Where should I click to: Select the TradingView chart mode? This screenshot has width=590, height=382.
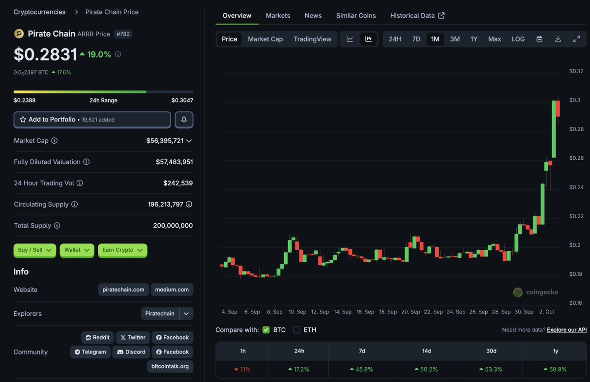click(313, 39)
